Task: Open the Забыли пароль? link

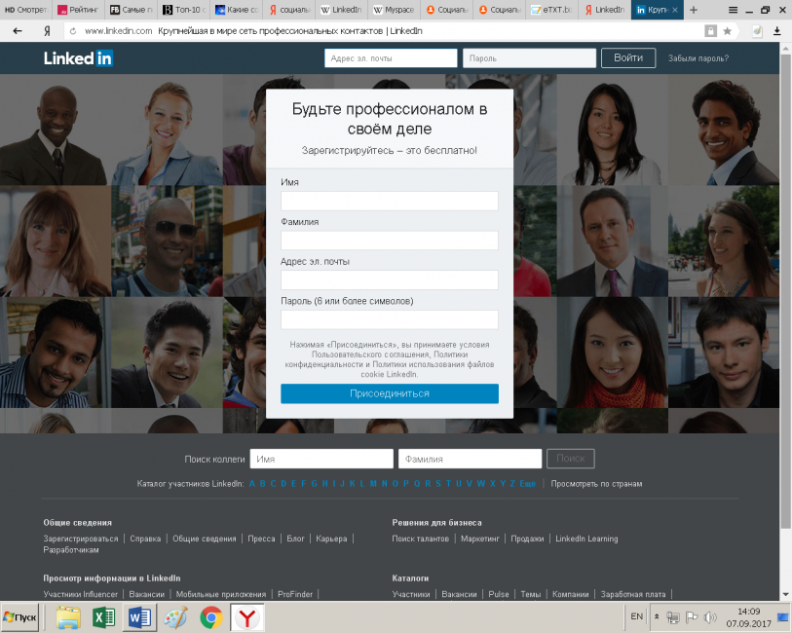Action: [698, 58]
